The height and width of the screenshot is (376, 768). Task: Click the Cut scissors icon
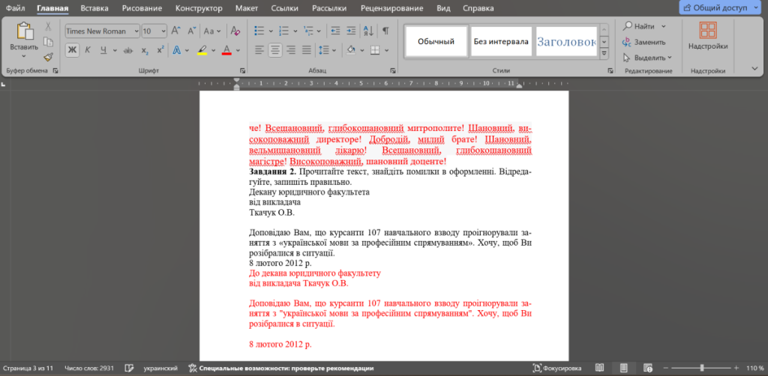click(48, 26)
